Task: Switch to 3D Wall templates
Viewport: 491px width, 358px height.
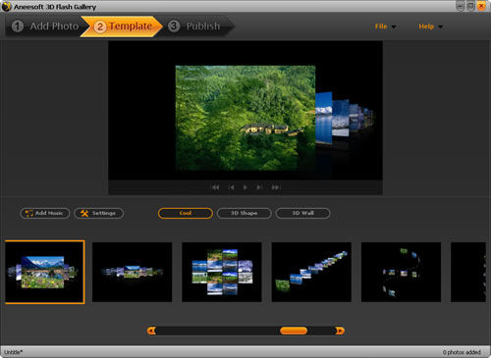Action: point(302,213)
